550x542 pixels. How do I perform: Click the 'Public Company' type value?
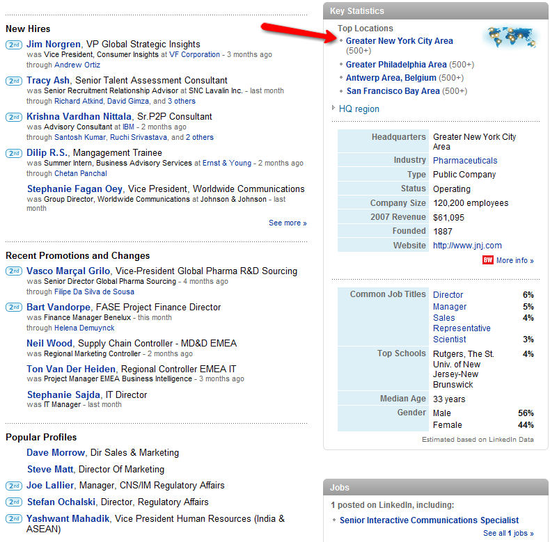point(464,175)
